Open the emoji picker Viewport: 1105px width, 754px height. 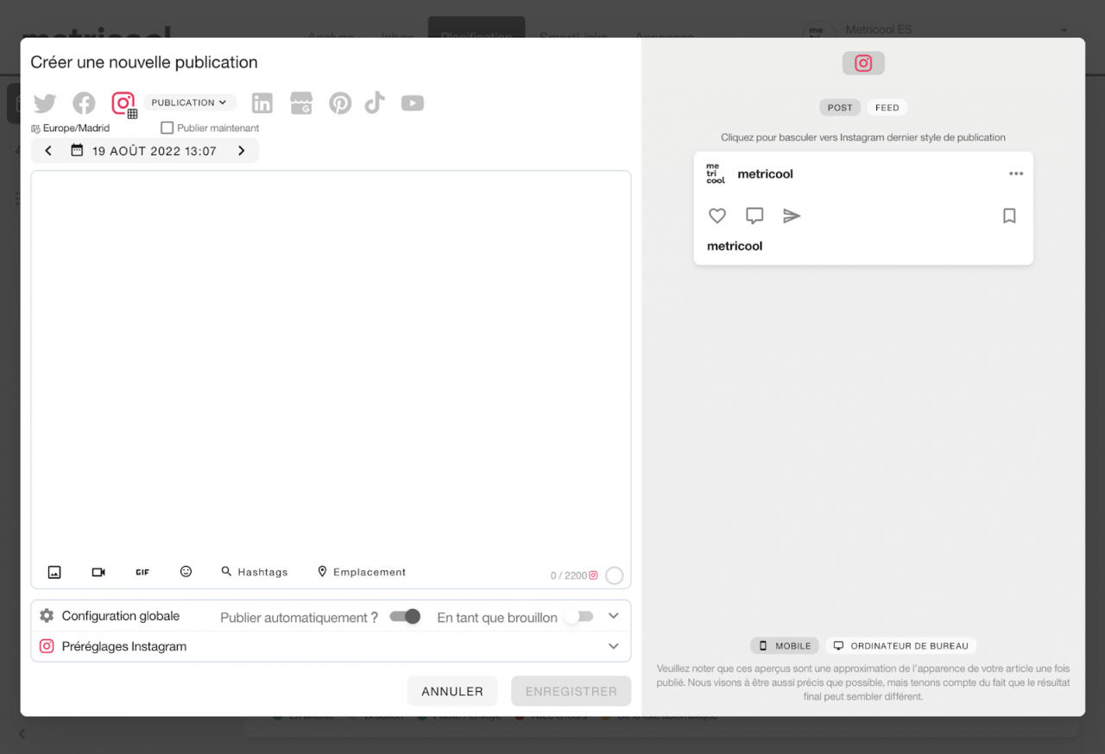pyautogui.click(x=186, y=571)
